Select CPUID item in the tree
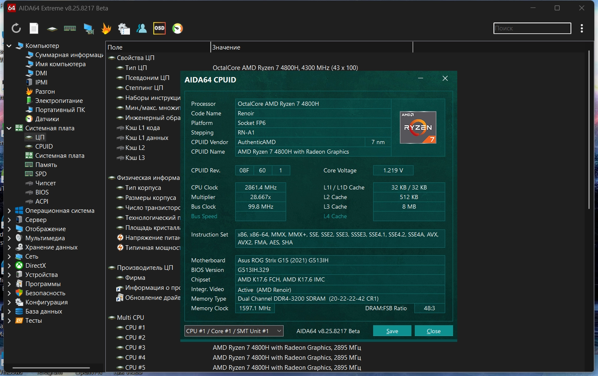 pos(44,147)
